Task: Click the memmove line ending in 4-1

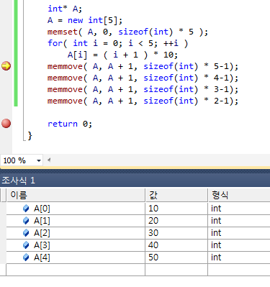Action: coord(143,78)
